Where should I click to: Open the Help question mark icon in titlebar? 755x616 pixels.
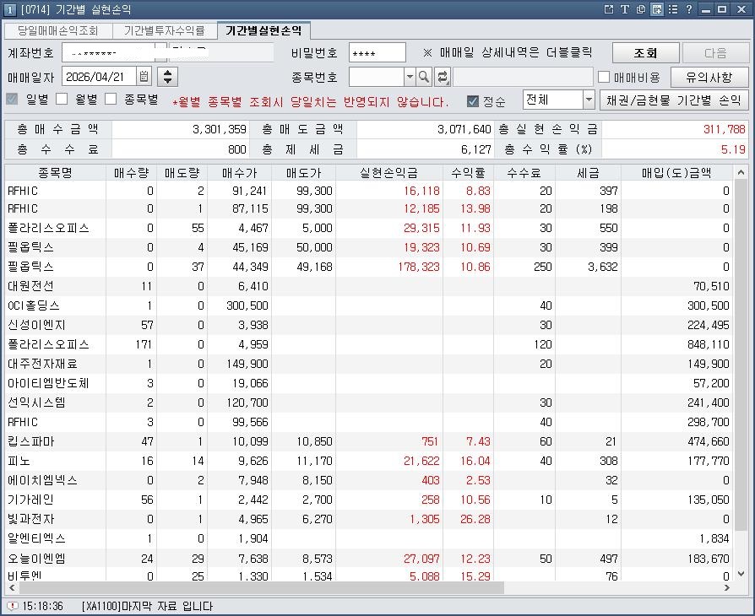pos(689,8)
